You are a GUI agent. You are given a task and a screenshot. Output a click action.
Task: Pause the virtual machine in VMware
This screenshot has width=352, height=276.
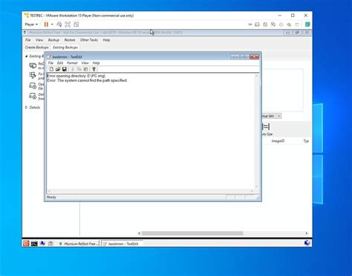pyautogui.click(x=46, y=25)
